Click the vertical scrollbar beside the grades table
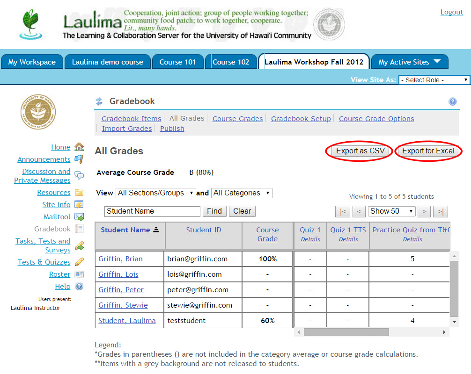The width and height of the screenshot is (471, 374). point(455,288)
